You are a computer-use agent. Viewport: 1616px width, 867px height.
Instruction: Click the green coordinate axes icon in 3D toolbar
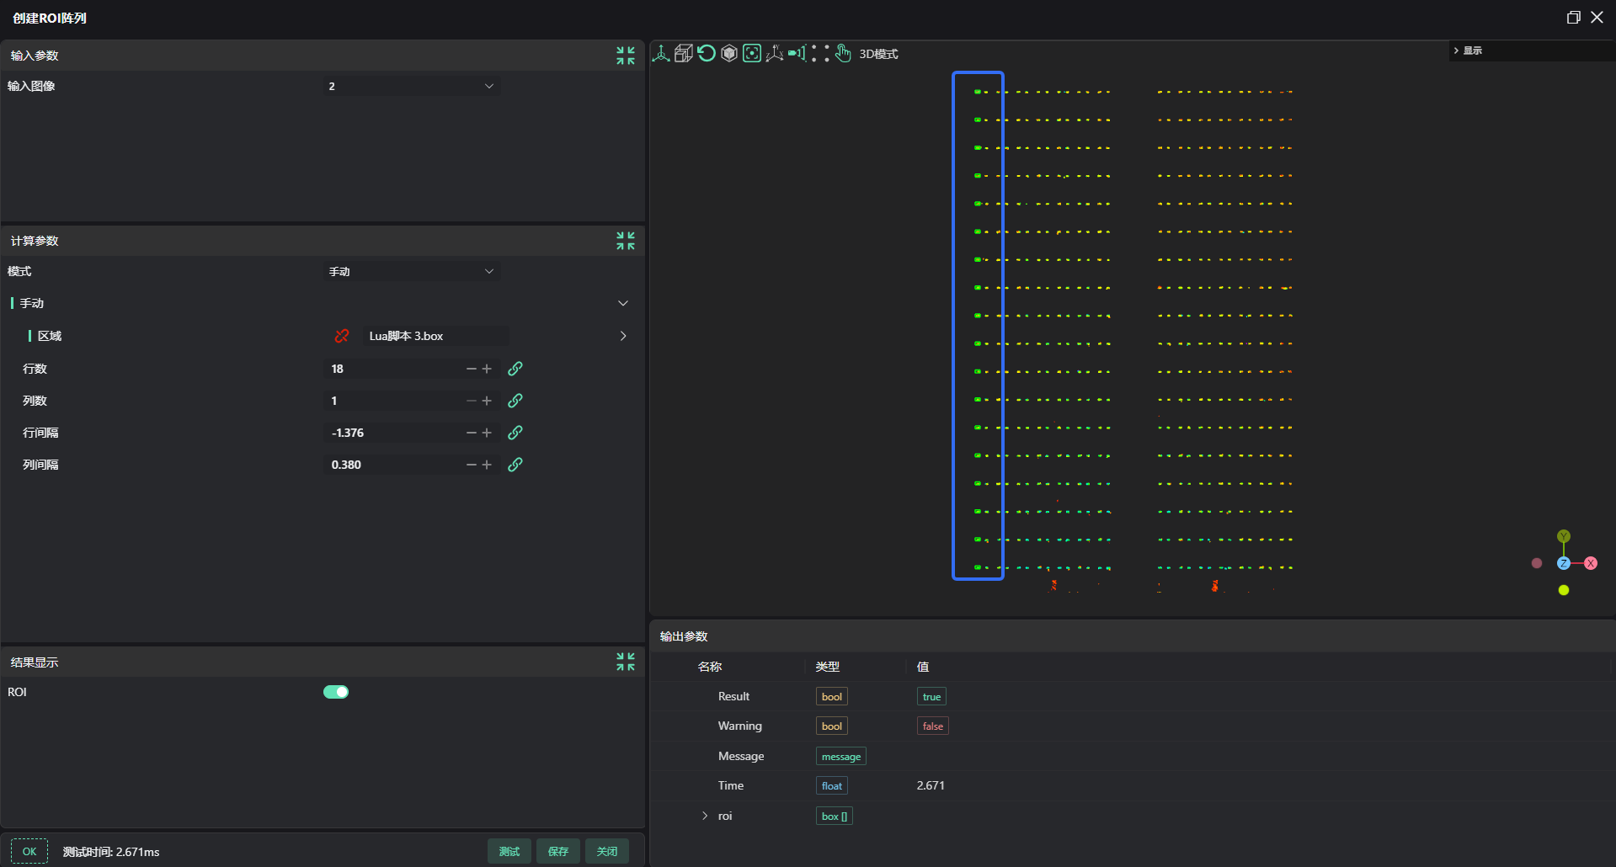point(661,54)
